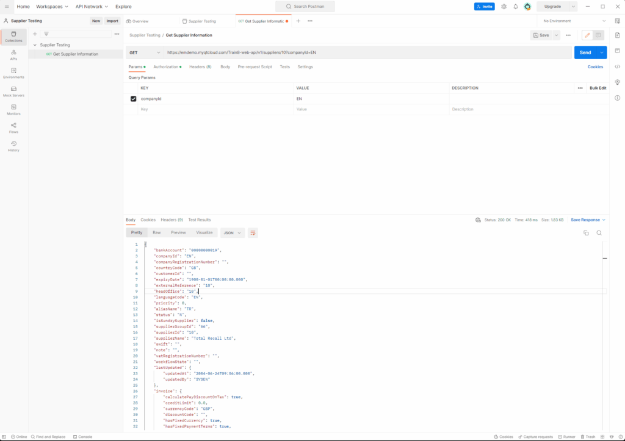
Task: Open the Collections sidebar panel
Action: [13, 37]
